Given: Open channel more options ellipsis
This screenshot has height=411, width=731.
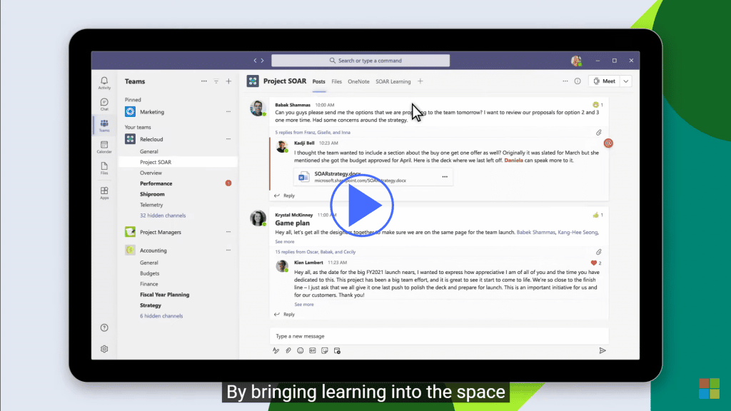Looking at the screenshot, I should pyautogui.click(x=565, y=81).
